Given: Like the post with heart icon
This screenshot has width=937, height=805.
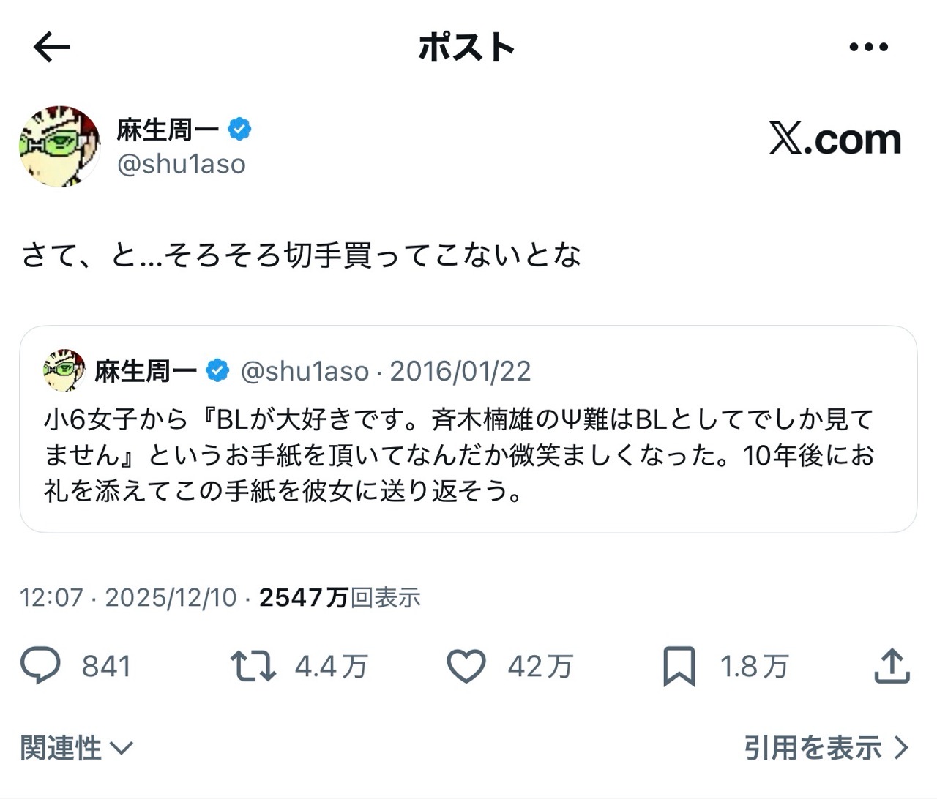Looking at the screenshot, I should [x=466, y=666].
